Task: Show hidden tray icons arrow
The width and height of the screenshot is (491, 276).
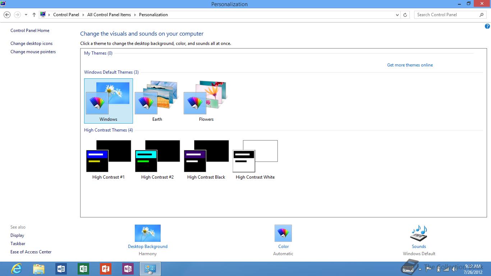Action: coord(420,269)
